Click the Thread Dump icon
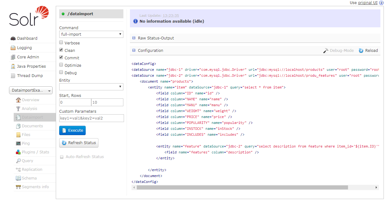 (x=13, y=76)
